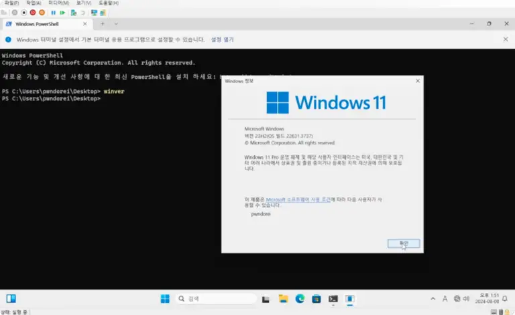
Task: Open the 작업(A) menu
Action: pyautogui.click(x=34, y=3)
